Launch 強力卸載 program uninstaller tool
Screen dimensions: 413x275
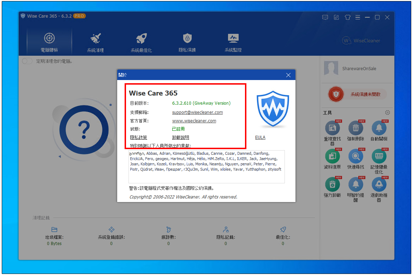pos(333,187)
